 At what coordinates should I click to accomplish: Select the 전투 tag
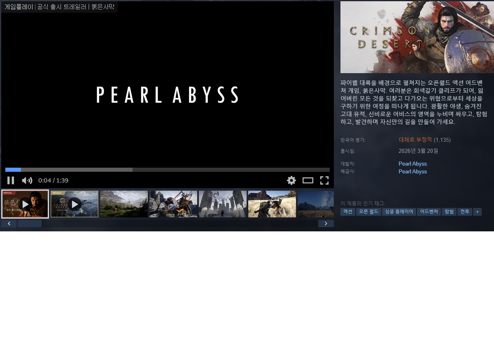point(465,212)
